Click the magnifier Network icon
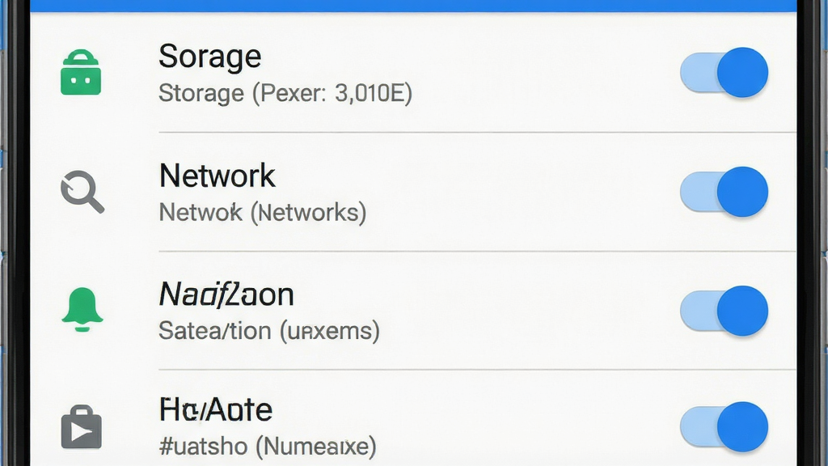This screenshot has height=466, width=828. [x=82, y=192]
